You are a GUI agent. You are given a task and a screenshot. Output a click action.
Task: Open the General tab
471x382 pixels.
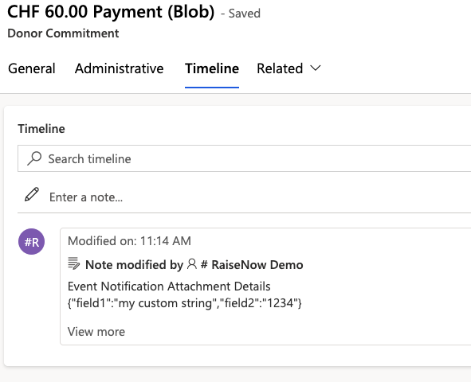(x=32, y=68)
